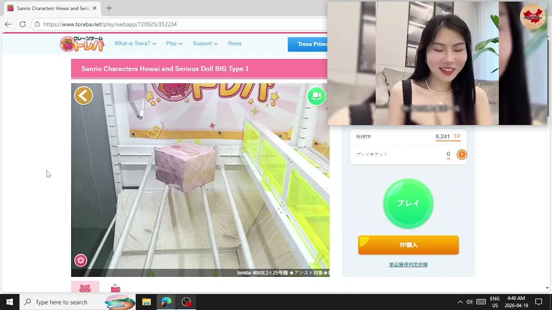
Task: Switch camera view with green camera icon
Action: 317,96
